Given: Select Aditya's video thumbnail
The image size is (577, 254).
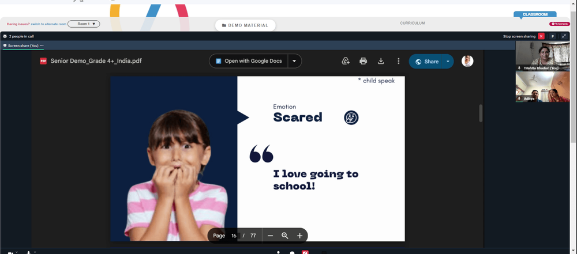Looking at the screenshot, I should click(542, 87).
